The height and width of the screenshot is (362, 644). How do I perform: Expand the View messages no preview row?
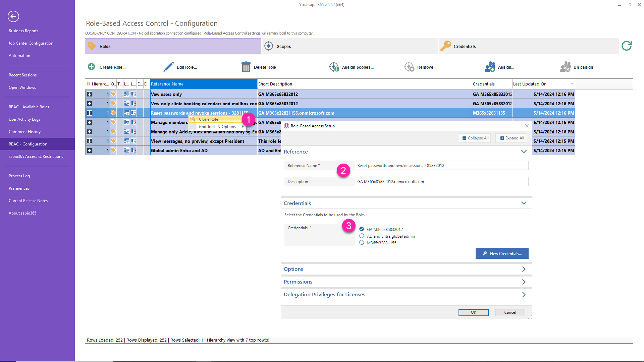tap(90, 141)
